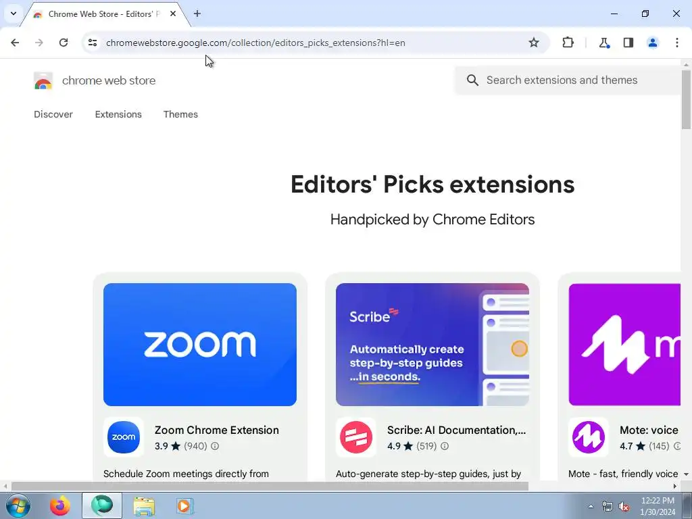Show rating info for Scribe extension

pos(445,446)
